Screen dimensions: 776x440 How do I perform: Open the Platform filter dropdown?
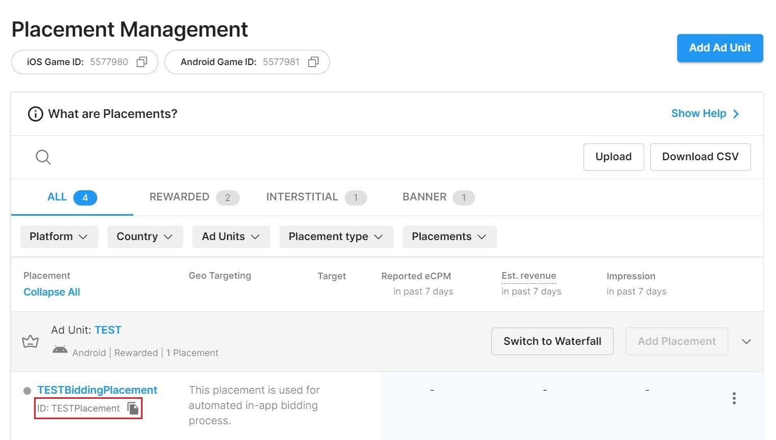coord(59,237)
